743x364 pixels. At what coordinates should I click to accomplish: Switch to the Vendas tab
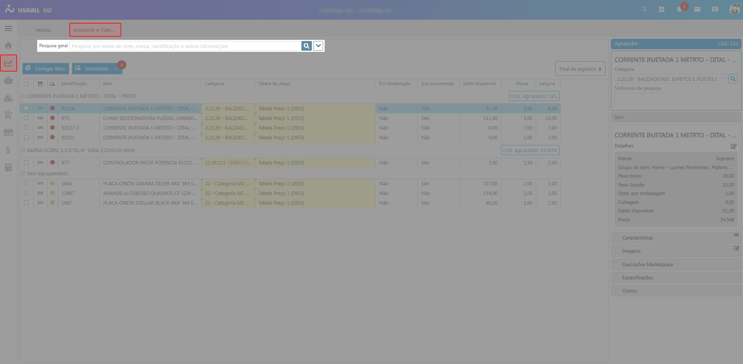[x=43, y=30]
